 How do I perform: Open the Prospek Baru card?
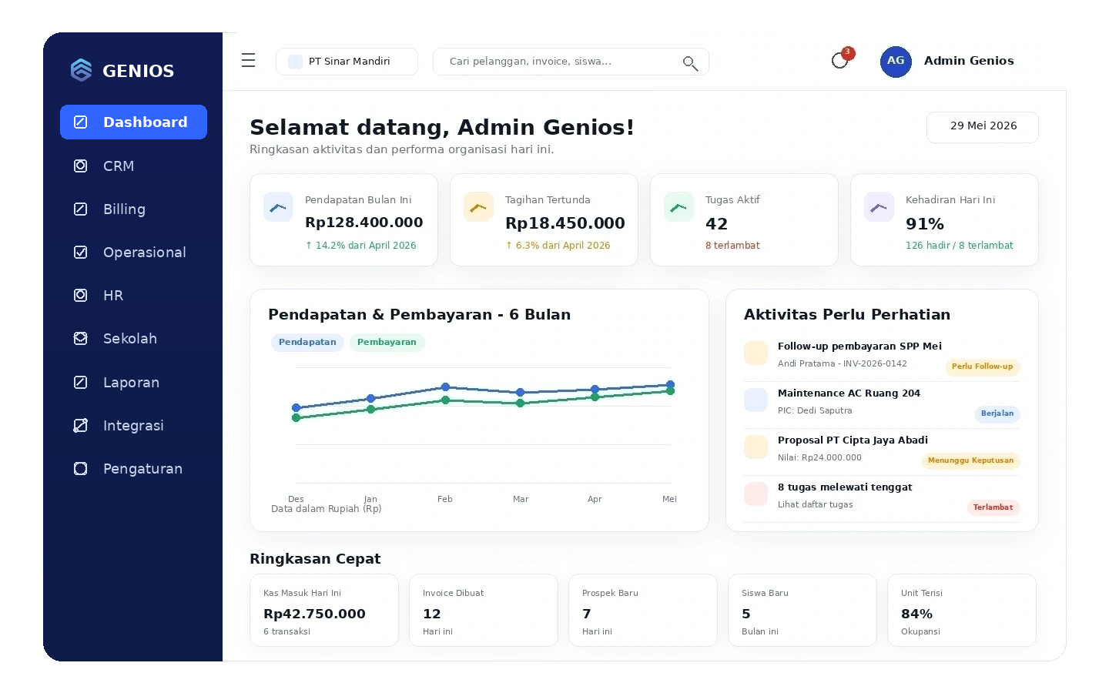643,611
